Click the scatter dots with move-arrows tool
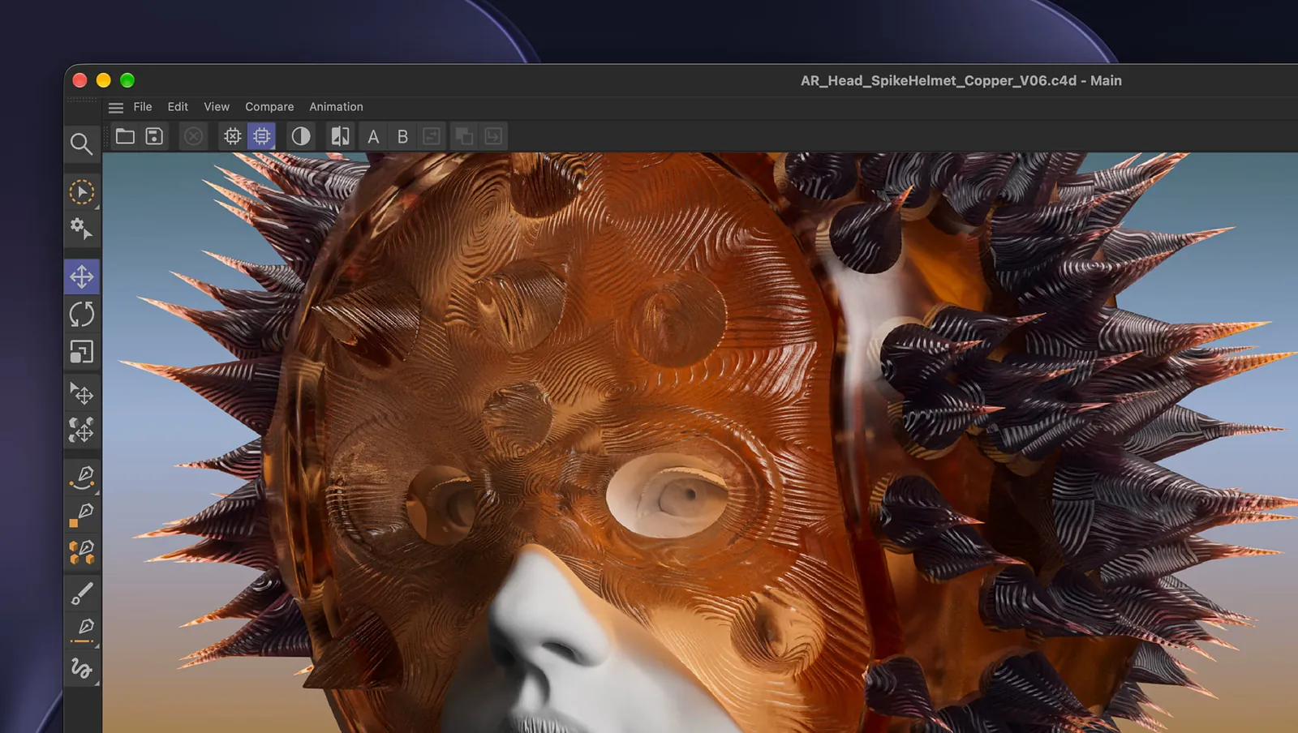1298x733 pixels. pyautogui.click(x=81, y=430)
